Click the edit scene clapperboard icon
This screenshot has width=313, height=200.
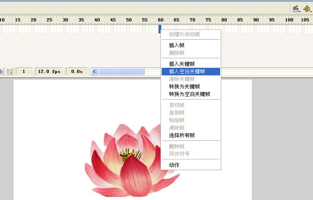pyautogui.click(x=296, y=9)
